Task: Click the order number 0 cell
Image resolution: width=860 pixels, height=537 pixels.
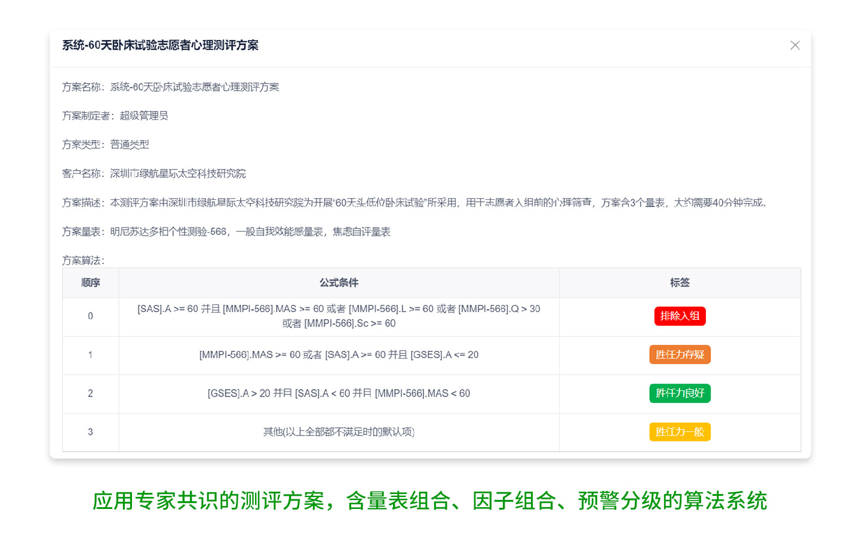Action: pyautogui.click(x=91, y=316)
